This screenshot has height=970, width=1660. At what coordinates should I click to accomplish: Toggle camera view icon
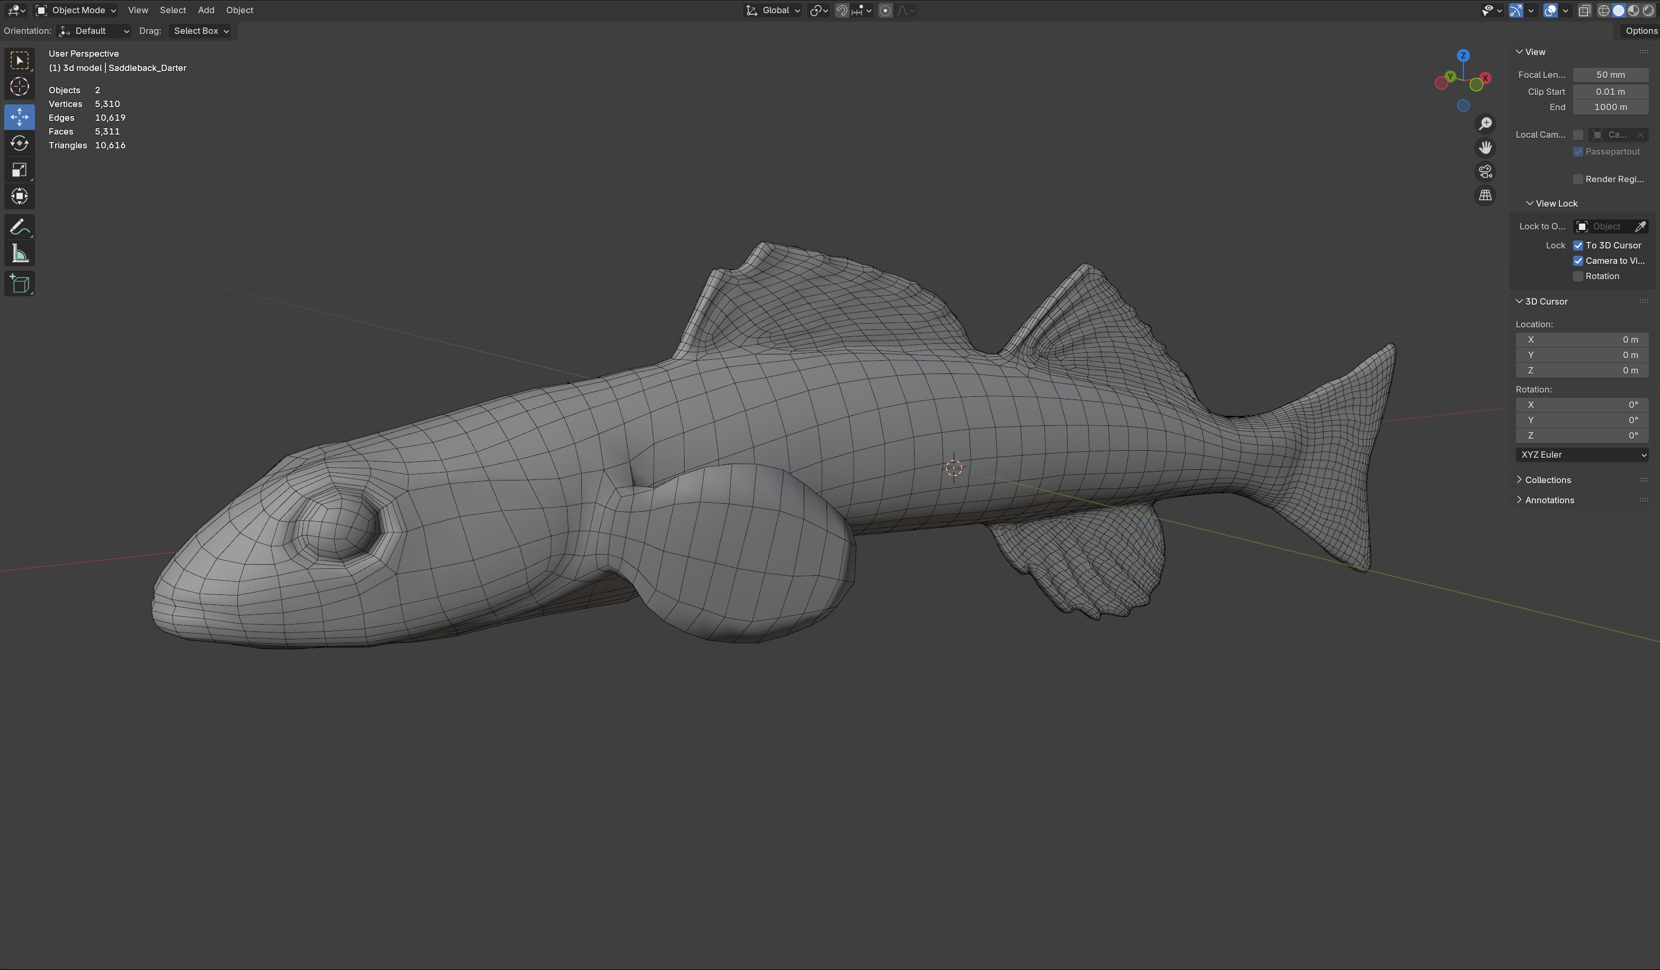1485,172
